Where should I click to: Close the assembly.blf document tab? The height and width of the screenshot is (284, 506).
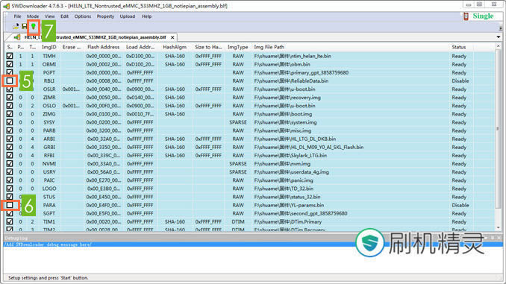[172, 37]
